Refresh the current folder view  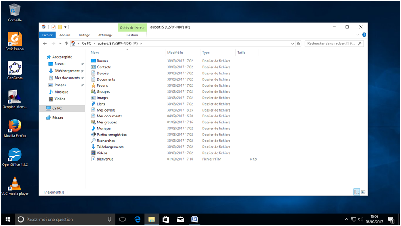[x=298, y=44]
